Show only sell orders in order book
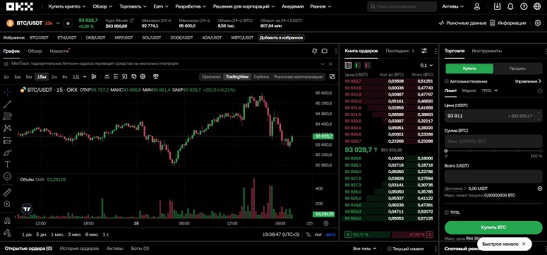 367,65
